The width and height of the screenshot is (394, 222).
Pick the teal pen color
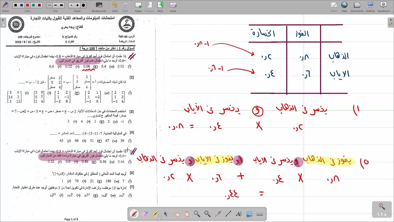pos(33,5)
